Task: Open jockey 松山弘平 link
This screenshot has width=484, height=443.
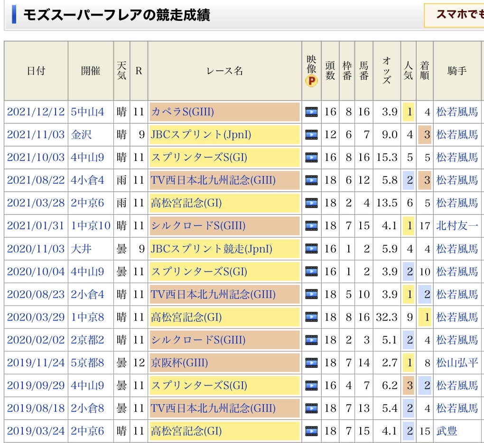Action: pos(457,363)
